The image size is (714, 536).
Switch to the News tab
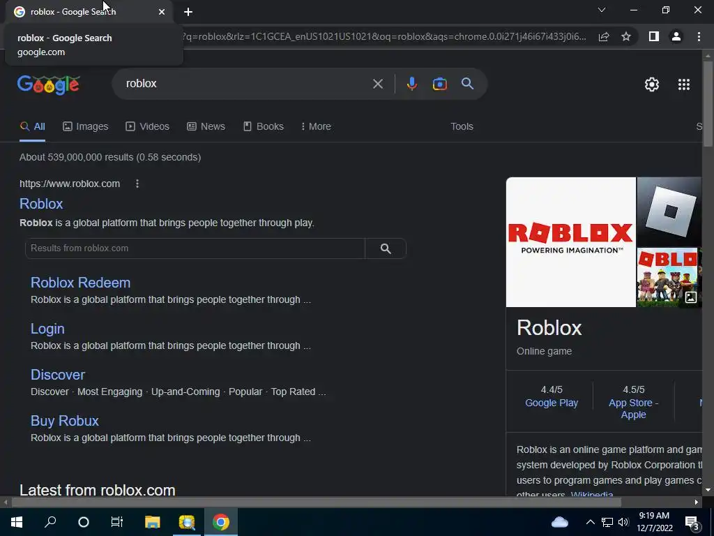[x=206, y=127]
